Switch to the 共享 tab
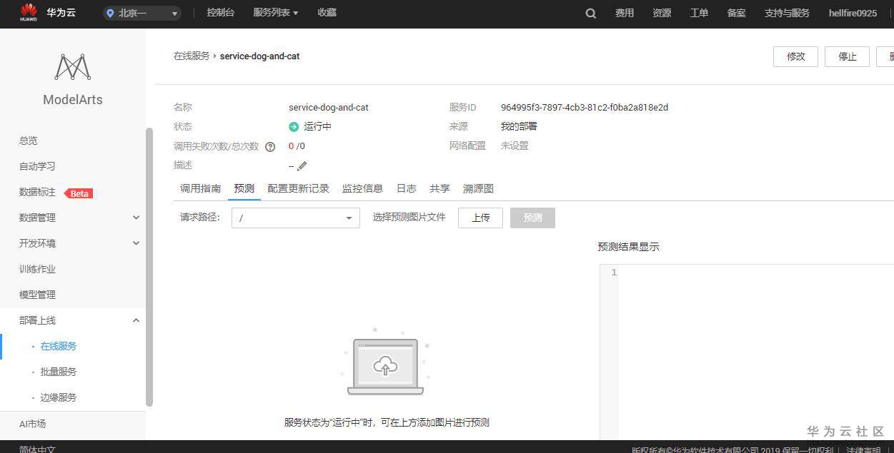The image size is (894, 453). pyautogui.click(x=439, y=188)
